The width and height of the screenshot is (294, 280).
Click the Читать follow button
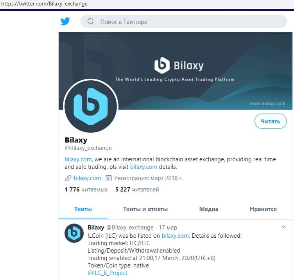click(x=271, y=121)
